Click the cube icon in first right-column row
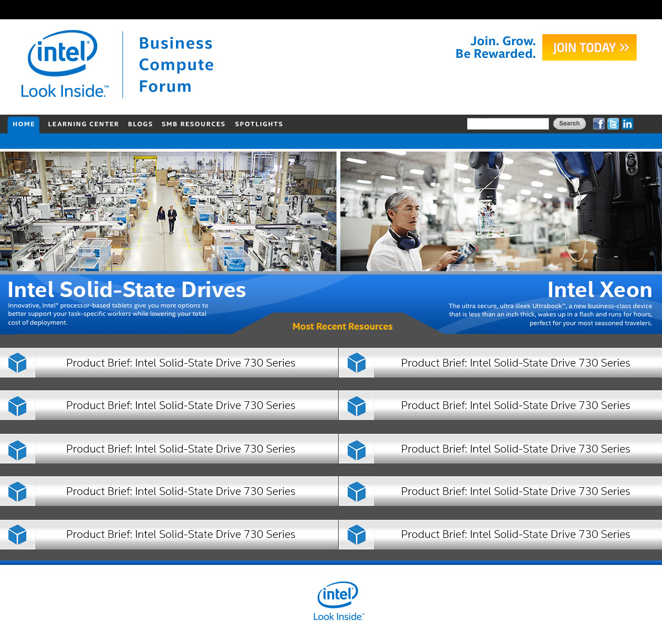The width and height of the screenshot is (662, 641). pos(356,363)
